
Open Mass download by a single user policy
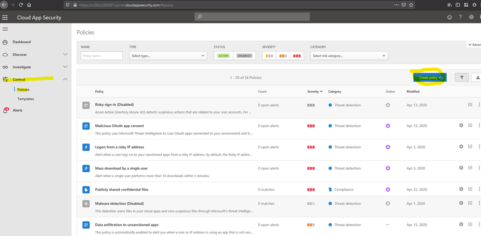click(121, 168)
